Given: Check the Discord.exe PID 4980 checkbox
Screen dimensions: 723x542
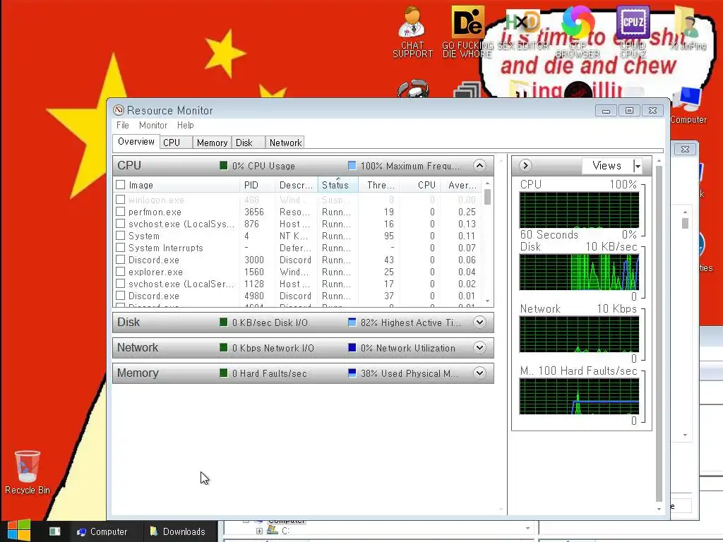Looking at the screenshot, I should coord(120,296).
